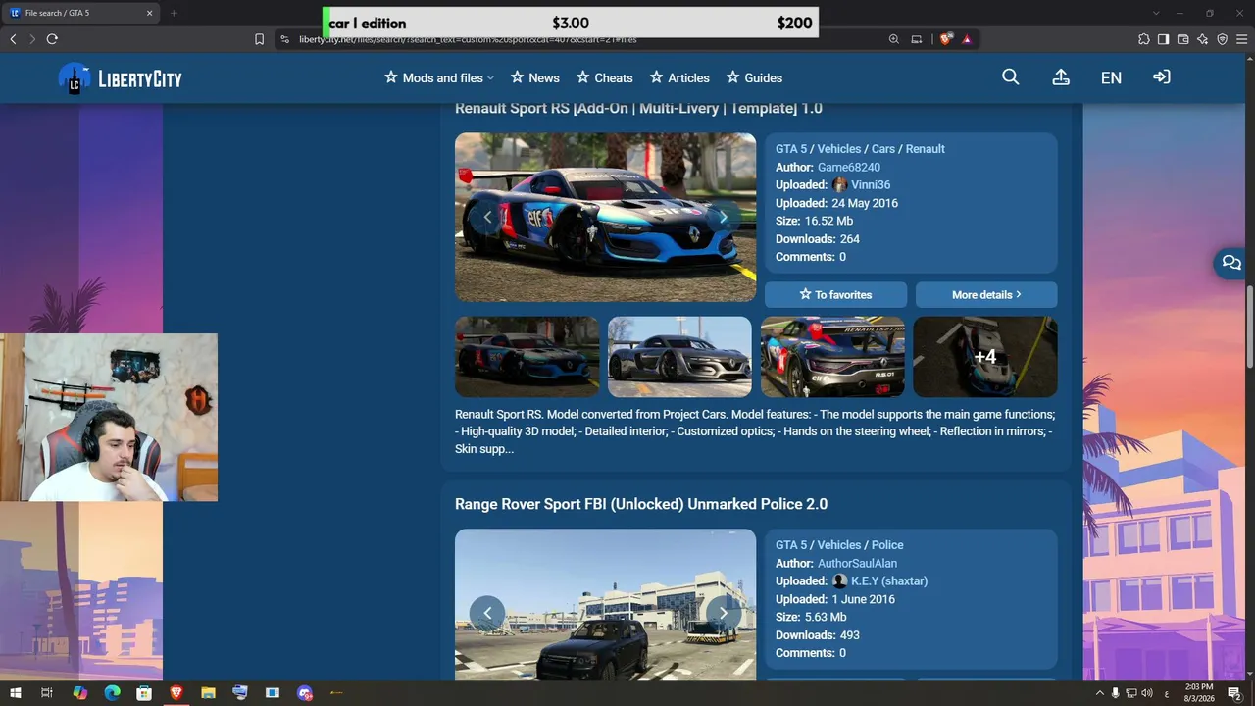Open the Articles menu item

[x=678, y=78]
